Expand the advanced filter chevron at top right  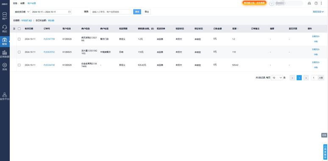(318, 12)
